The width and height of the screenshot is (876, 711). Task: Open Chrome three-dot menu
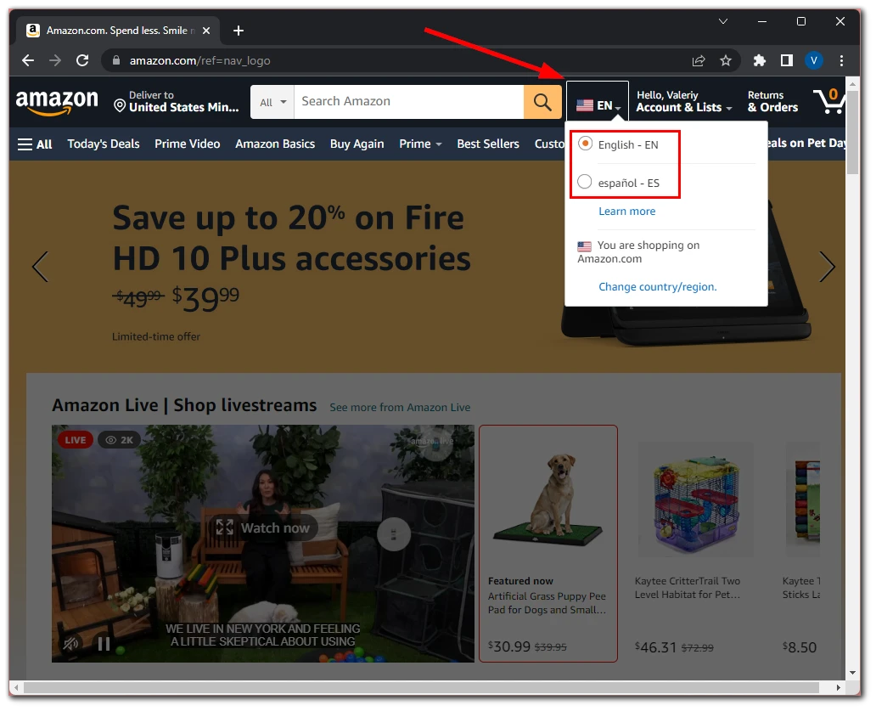click(x=841, y=60)
